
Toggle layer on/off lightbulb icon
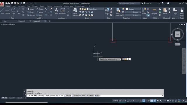tap(80, 9)
